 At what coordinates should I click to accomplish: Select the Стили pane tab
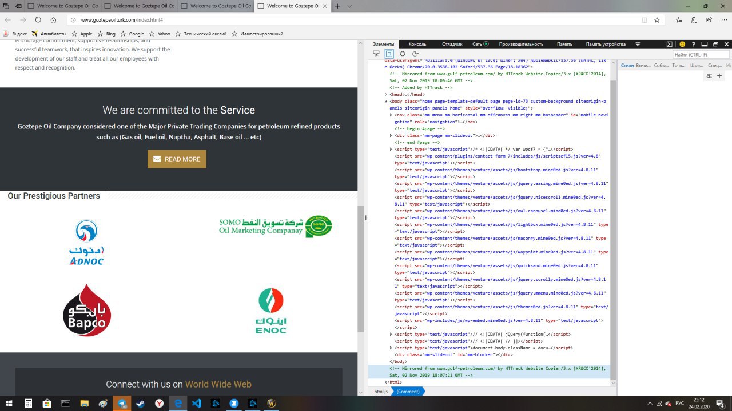point(627,66)
